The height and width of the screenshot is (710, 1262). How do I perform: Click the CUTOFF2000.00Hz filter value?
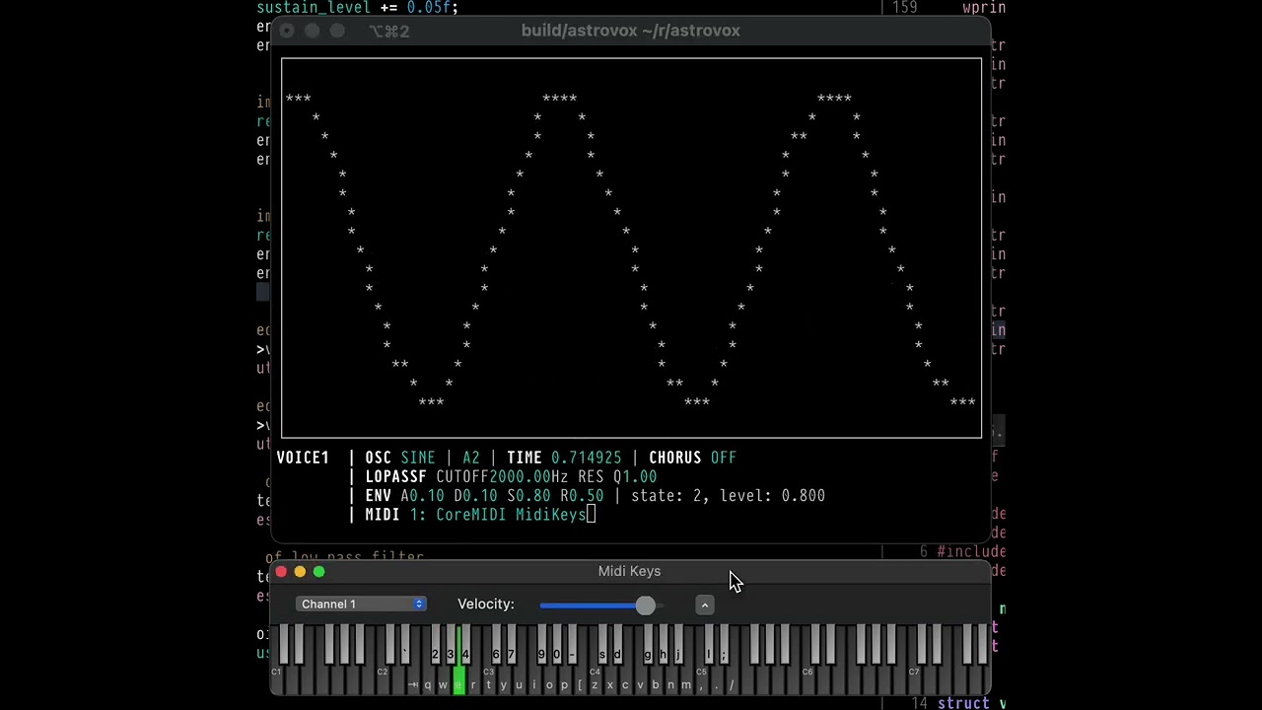click(x=502, y=476)
